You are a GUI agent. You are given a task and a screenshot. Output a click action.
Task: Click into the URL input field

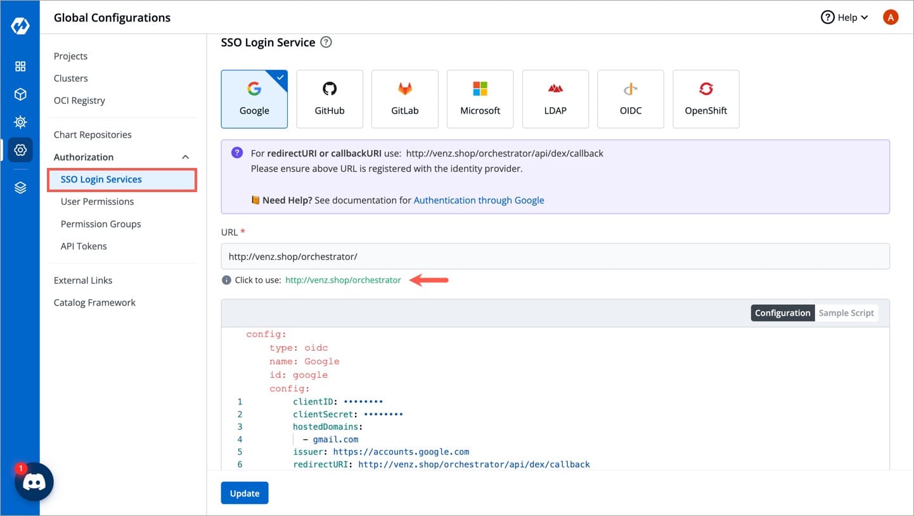point(555,257)
